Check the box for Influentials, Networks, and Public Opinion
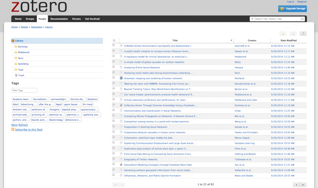This screenshot has width=318, height=188. tap(114, 175)
